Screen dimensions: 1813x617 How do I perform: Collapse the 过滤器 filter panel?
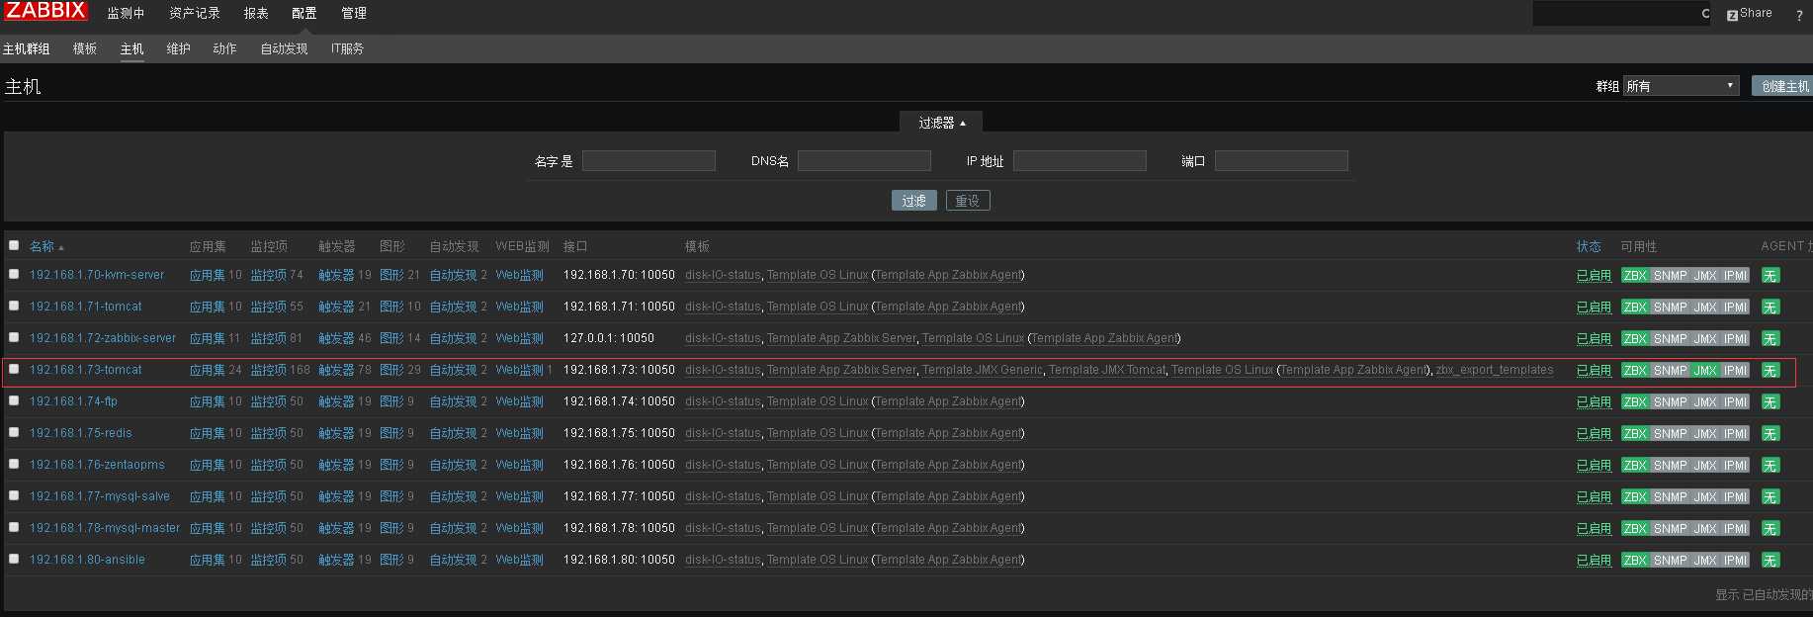coord(941,123)
